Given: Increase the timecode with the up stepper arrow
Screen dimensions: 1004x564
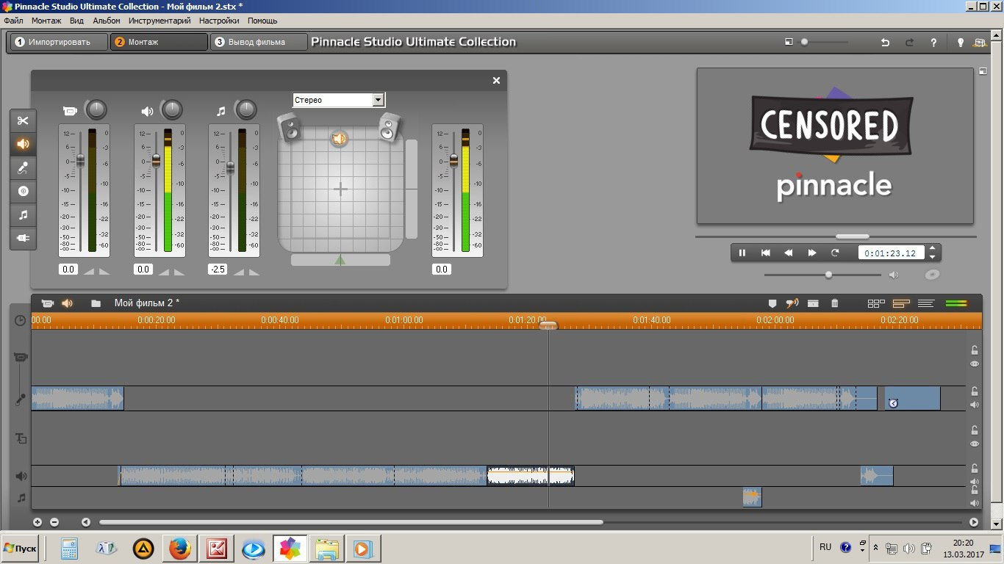Looking at the screenshot, I should (x=932, y=248).
